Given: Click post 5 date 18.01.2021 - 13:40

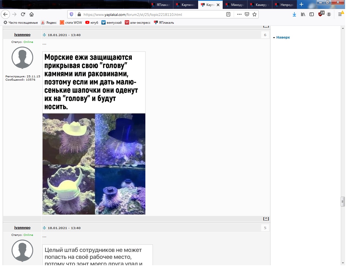Looking at the screenshot, I should coord(64,228).
